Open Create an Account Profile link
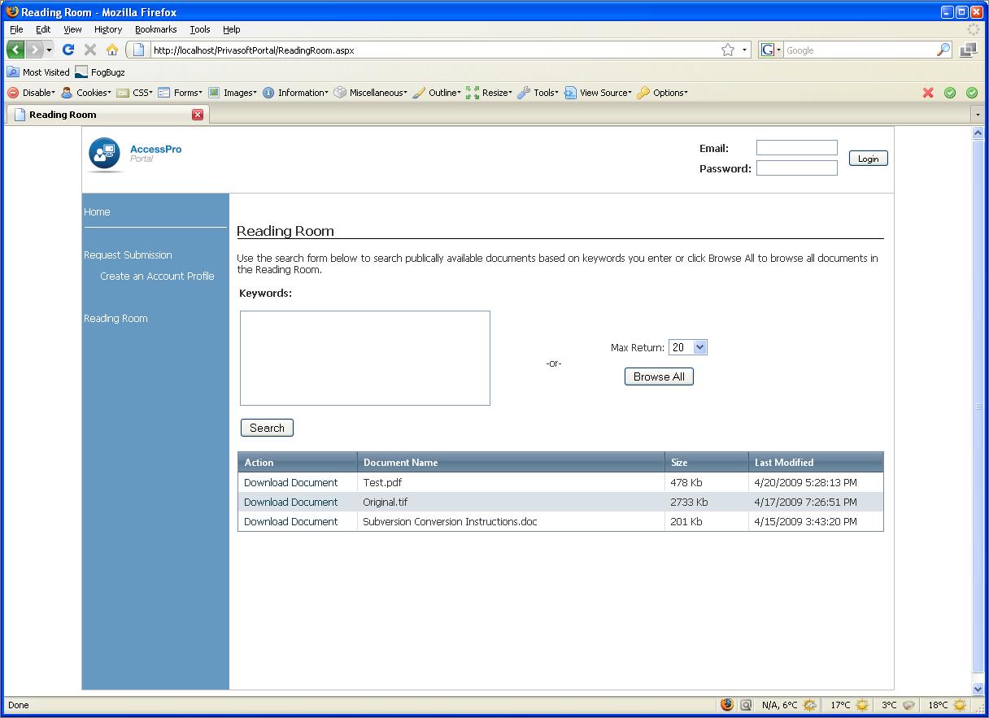This screenshot has height=718, width=989. click(157, 276)
